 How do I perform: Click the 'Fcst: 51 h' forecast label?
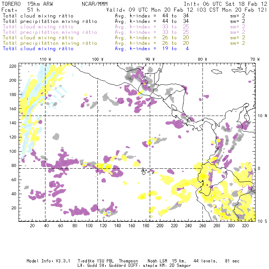pos(20,10)
